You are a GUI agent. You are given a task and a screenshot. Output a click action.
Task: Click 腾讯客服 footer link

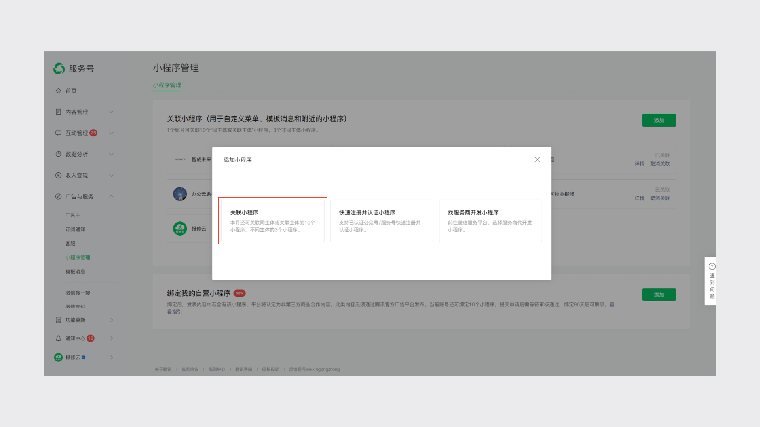point(243,369)
